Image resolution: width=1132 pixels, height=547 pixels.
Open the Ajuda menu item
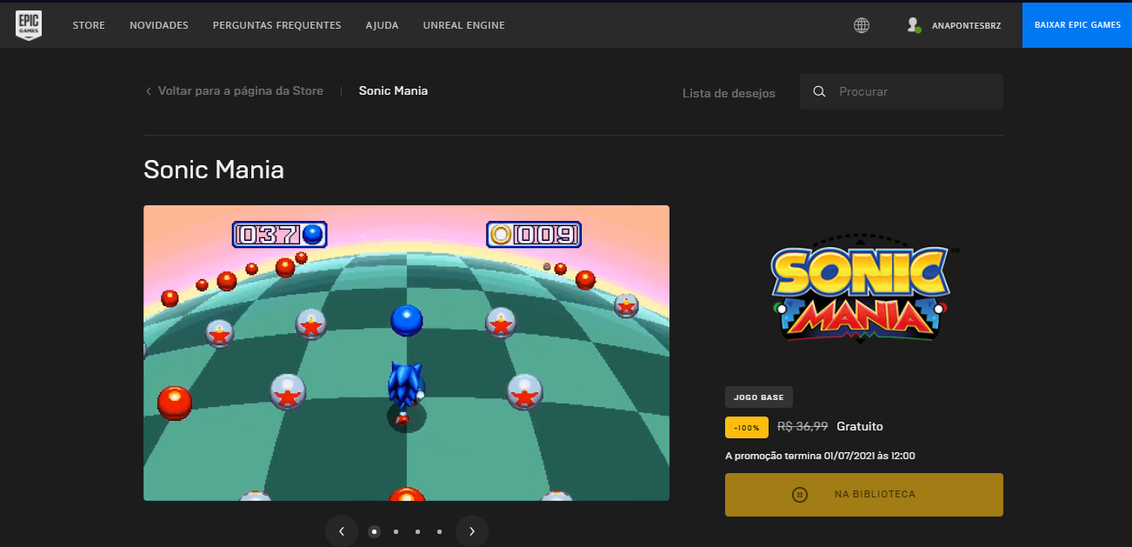point(382,25)
